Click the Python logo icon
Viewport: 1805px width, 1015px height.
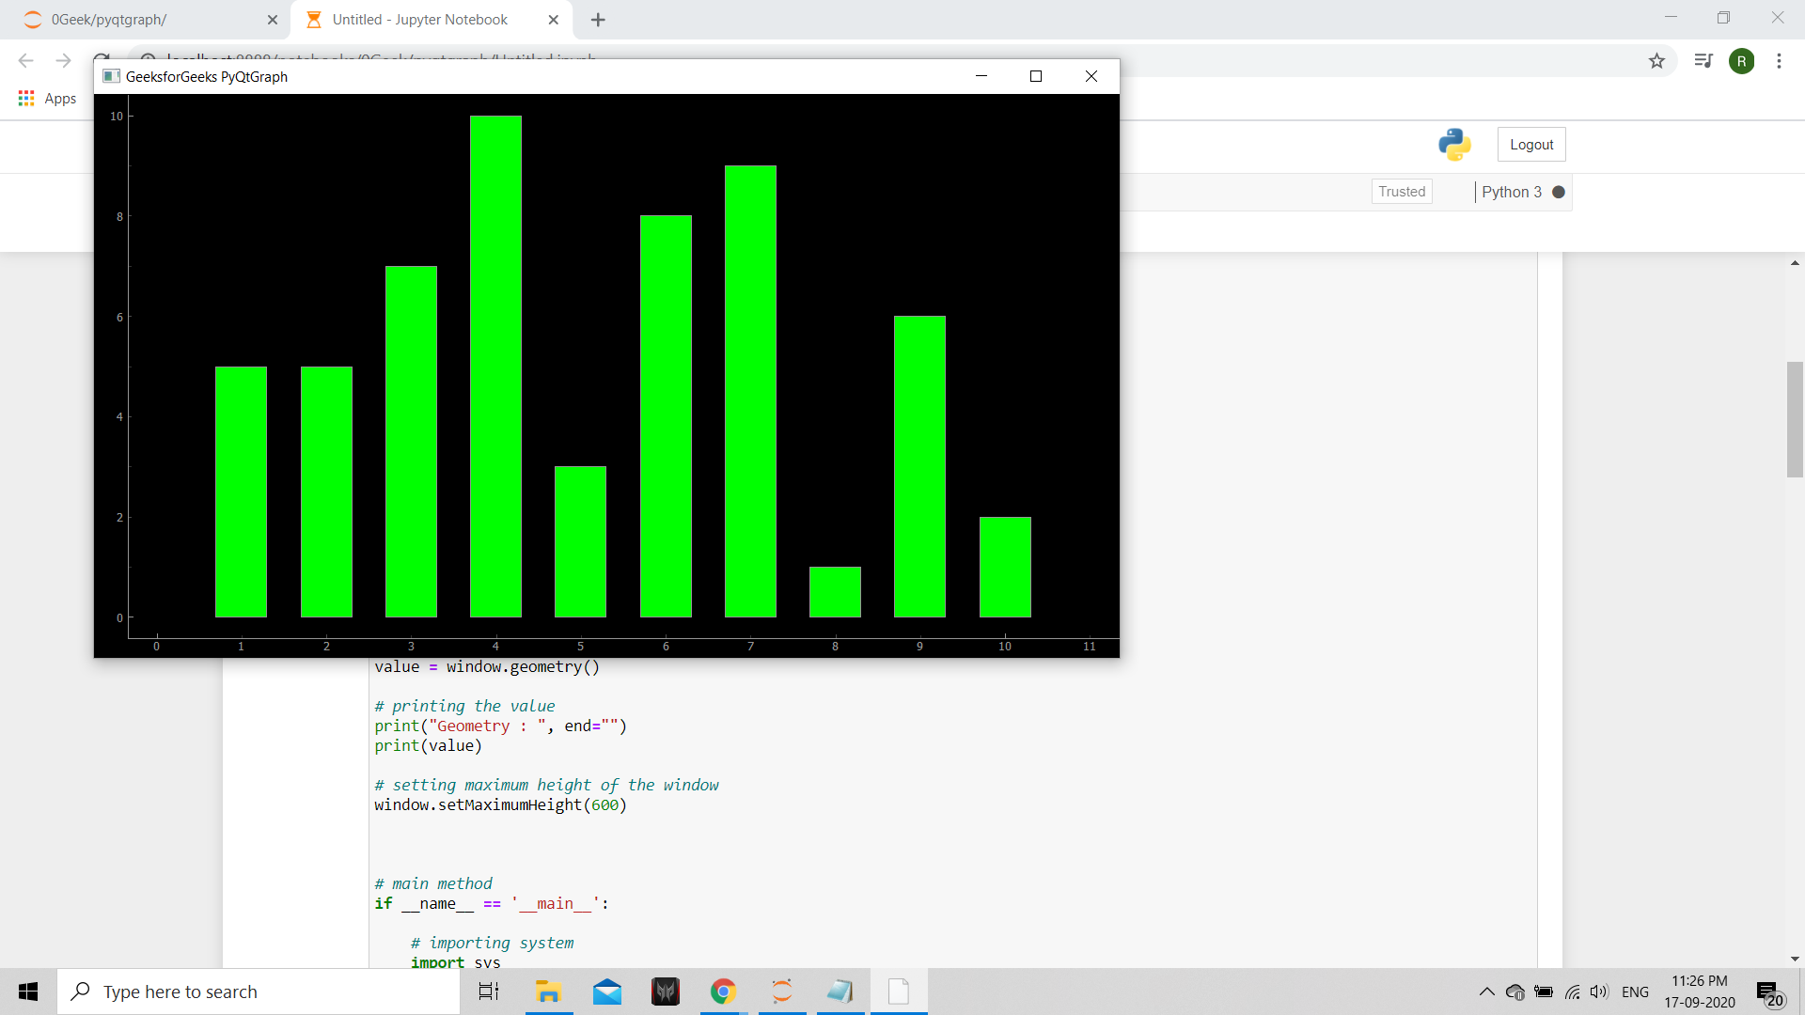pos(1454,145)
